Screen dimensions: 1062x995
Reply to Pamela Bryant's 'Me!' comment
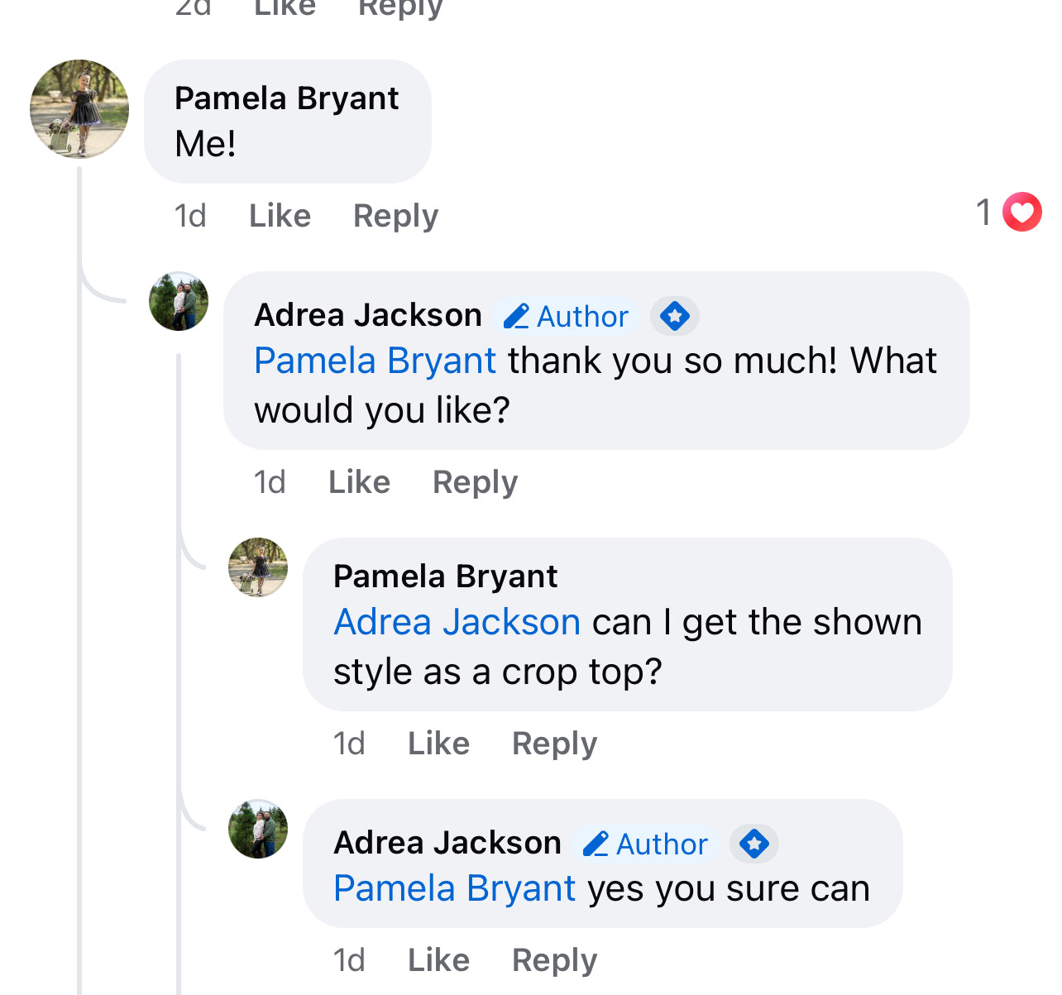click(395, 216)
